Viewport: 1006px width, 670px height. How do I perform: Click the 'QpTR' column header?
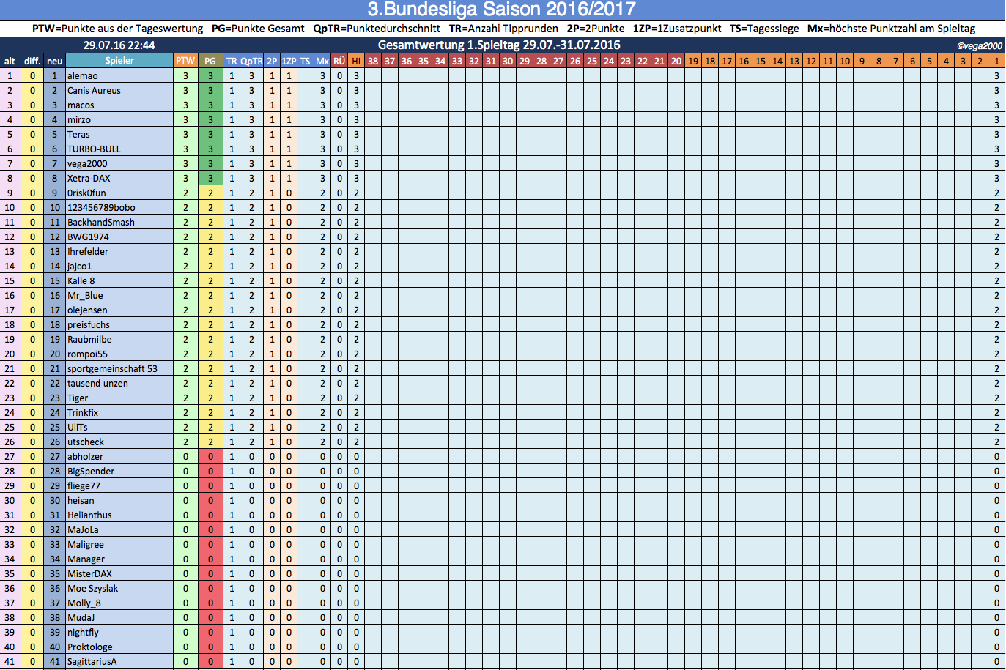pos(251,61)
